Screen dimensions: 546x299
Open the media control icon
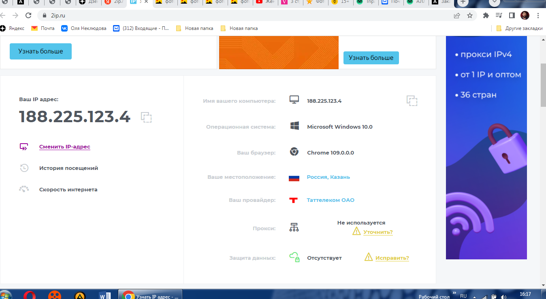click(x=499, y=15)
